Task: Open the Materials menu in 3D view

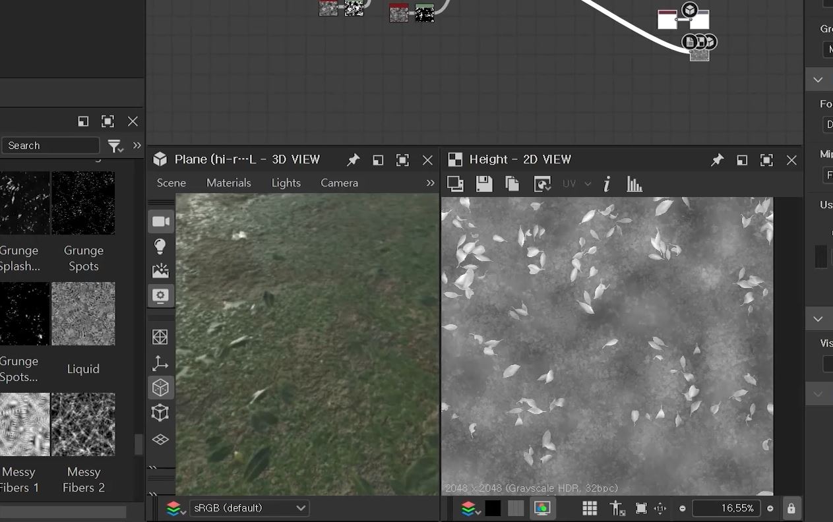Action: 228,183
